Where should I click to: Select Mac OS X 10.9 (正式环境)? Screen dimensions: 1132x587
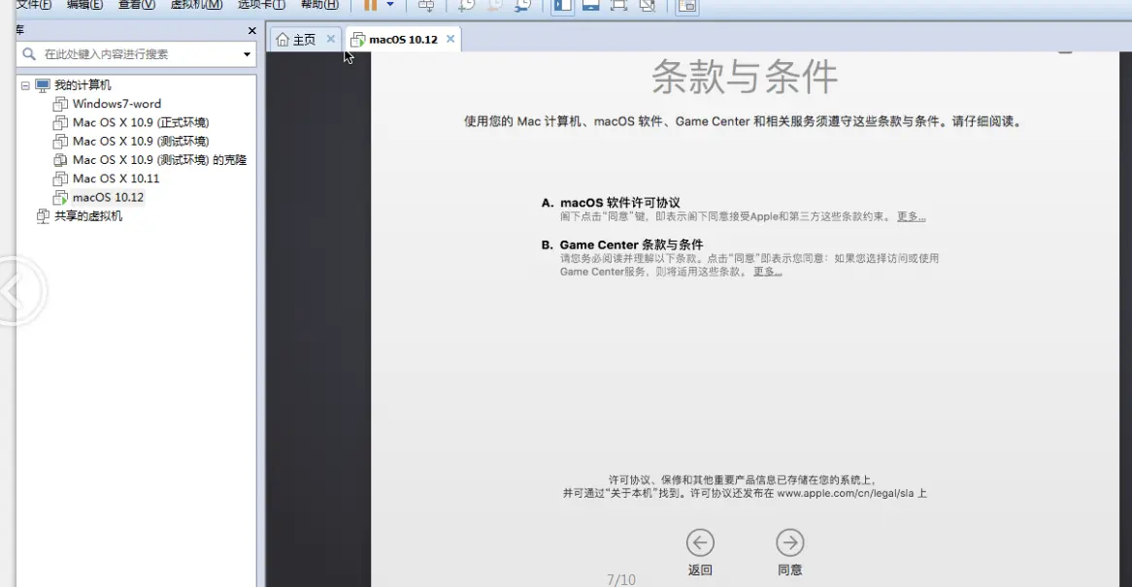[x=141, y=122]
